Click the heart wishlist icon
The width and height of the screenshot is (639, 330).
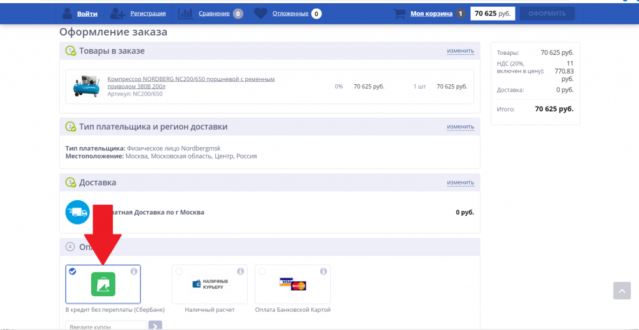(260, 14)
